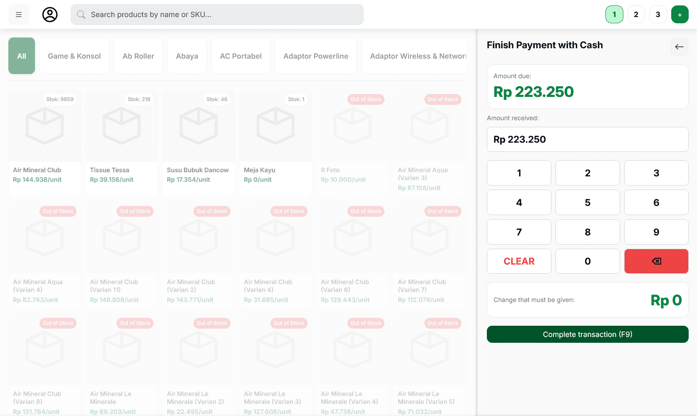Click the Stok: 46 badge
The height and width of the screenshot is (416, 697).
click(x=217, y=99)
